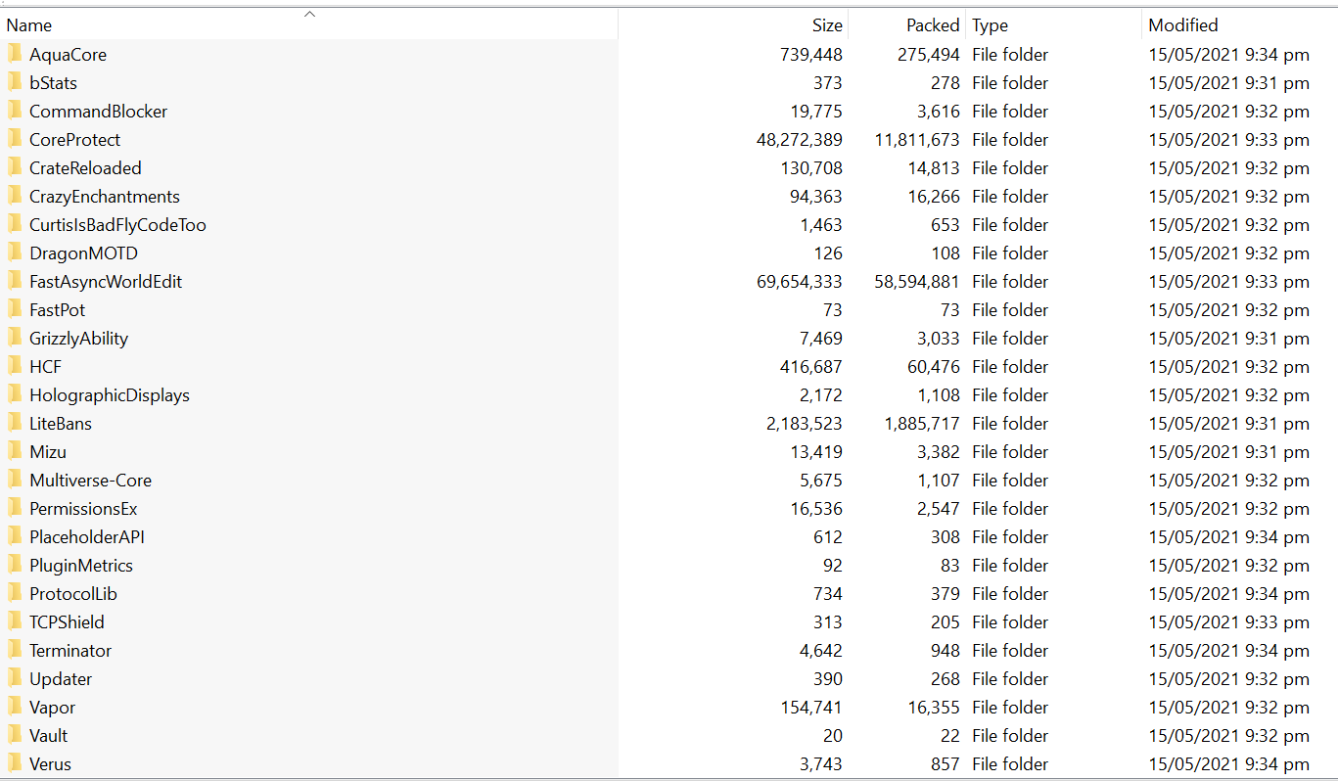Image resolution: width=1338 pixels, height=781 pixels.
Task: Click the CoreProtect folder icon
Action: tap(15, 139)
